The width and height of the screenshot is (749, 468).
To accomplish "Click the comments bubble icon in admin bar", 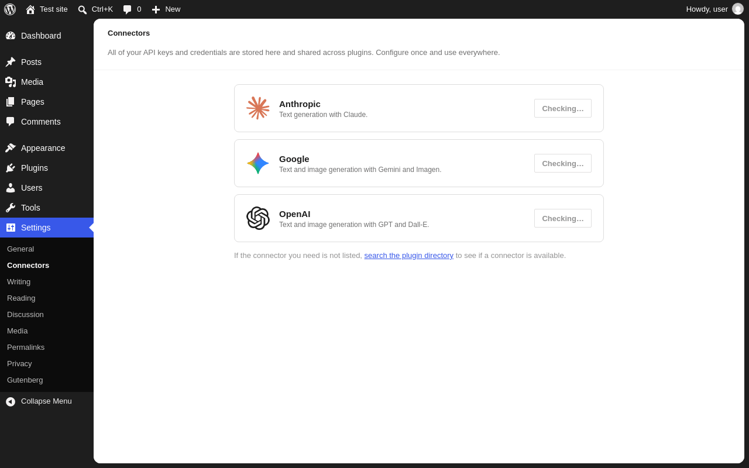I will 128,9.
